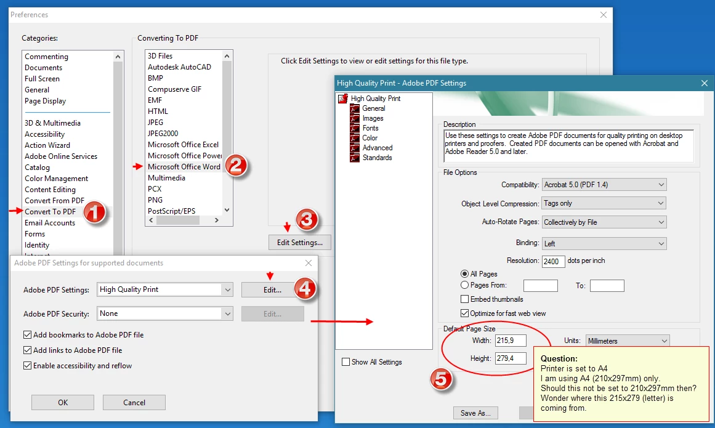The image size is (715, 428).
Task: Select 3D Files in file type list
Action: (160, 56)
